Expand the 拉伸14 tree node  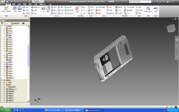click(4, 29)
